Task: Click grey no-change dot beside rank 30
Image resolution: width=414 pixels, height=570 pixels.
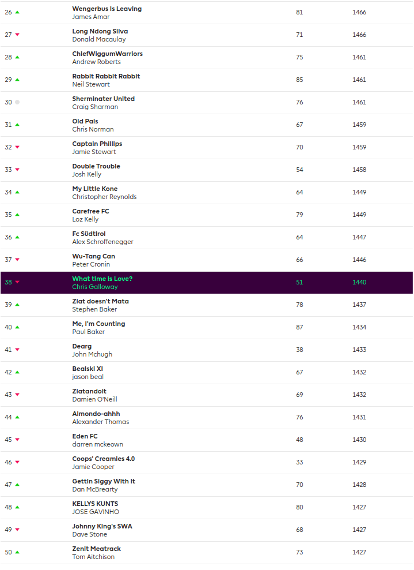Action: click(17, 102)
